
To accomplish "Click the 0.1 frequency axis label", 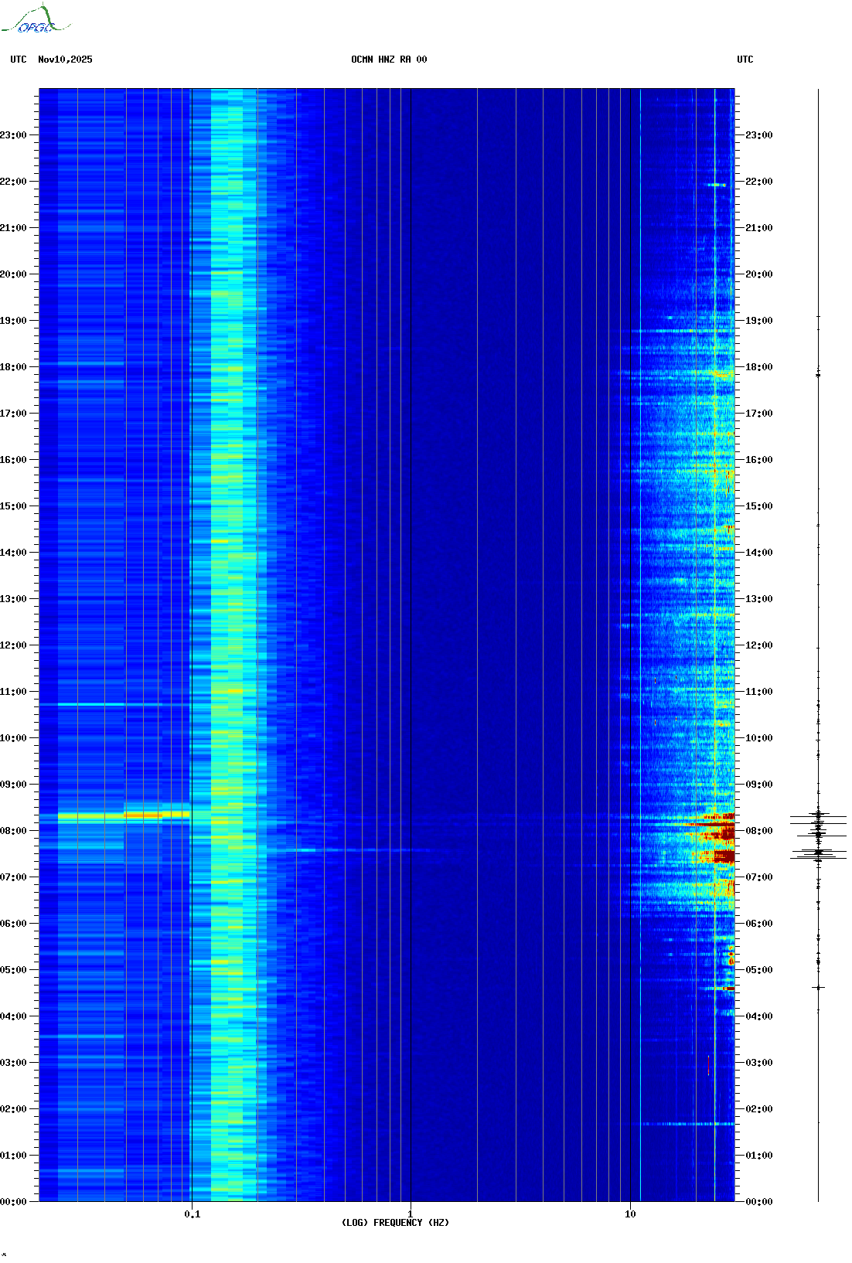I will coord(192,1214).
